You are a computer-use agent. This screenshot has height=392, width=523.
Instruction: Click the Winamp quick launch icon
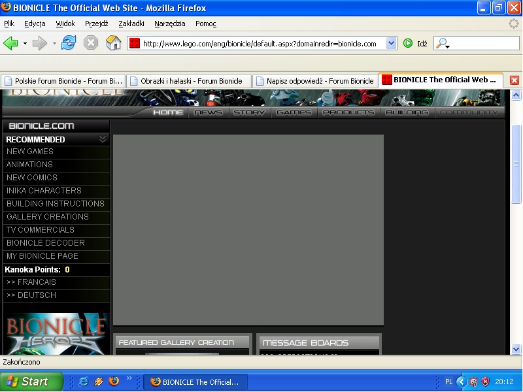(x=99, y=382)
